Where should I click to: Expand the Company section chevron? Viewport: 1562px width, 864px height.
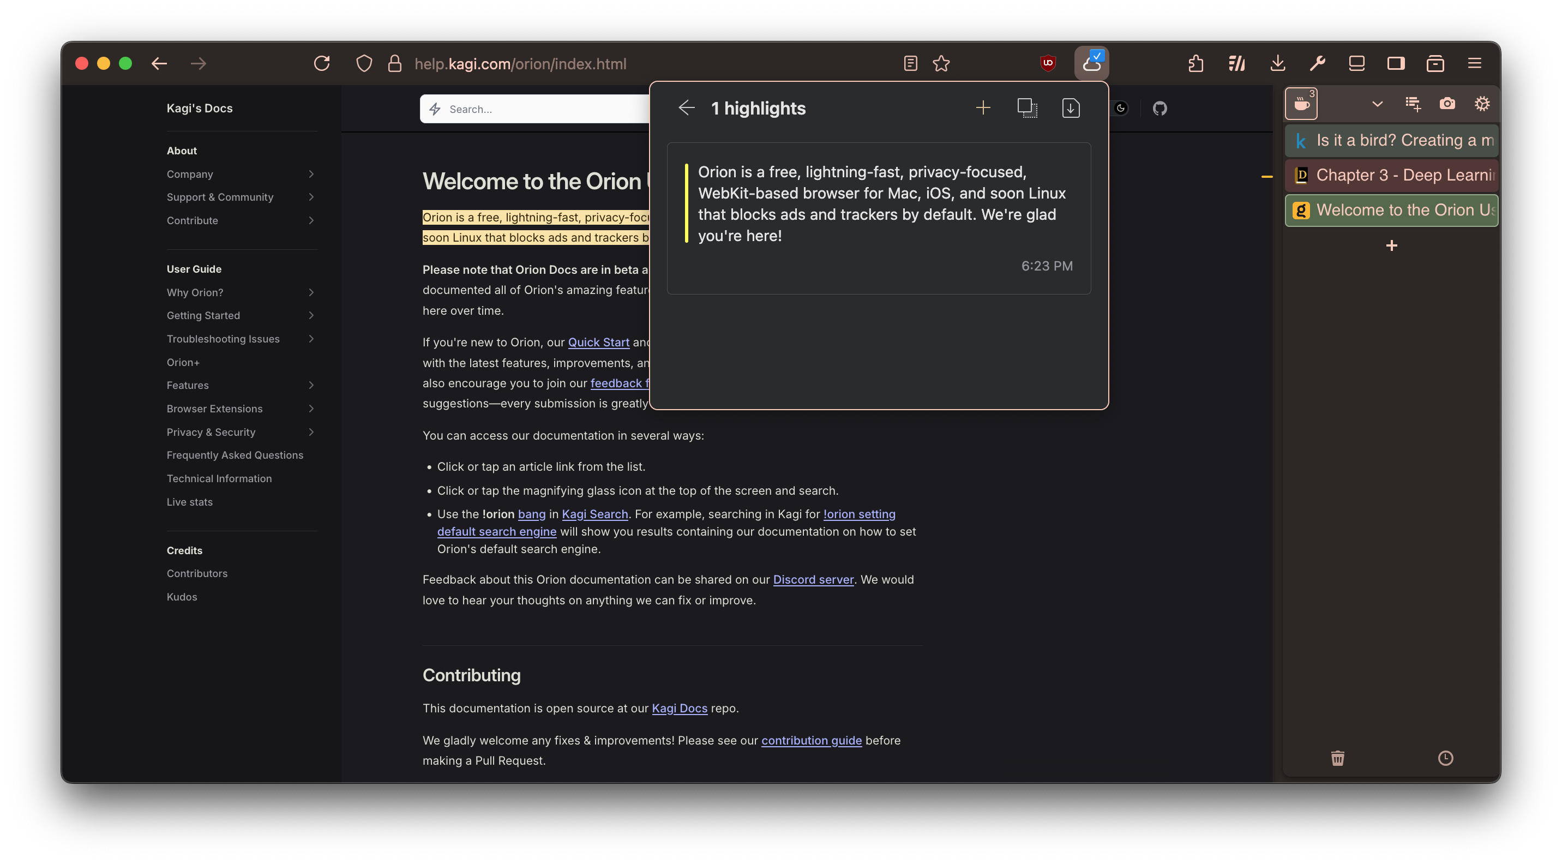tap(311, 174)
